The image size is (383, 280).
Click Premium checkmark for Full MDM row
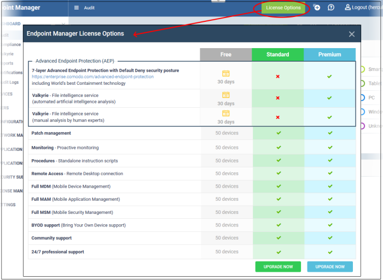point(330,186)
